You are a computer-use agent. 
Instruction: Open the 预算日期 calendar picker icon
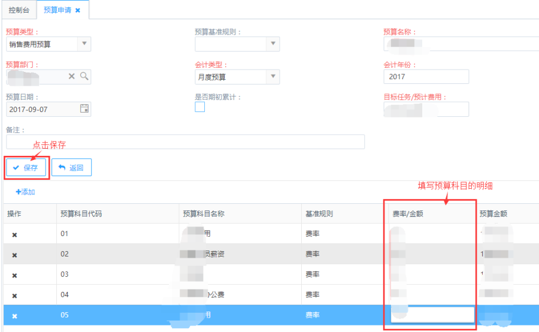pyautogui.click(x=84, y=108)
